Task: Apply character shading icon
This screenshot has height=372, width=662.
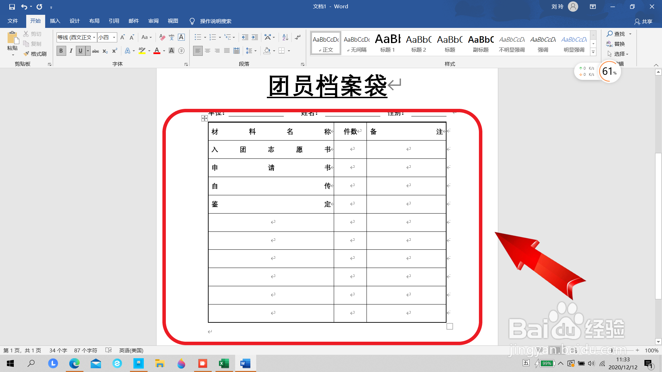Action: point(171,51)
